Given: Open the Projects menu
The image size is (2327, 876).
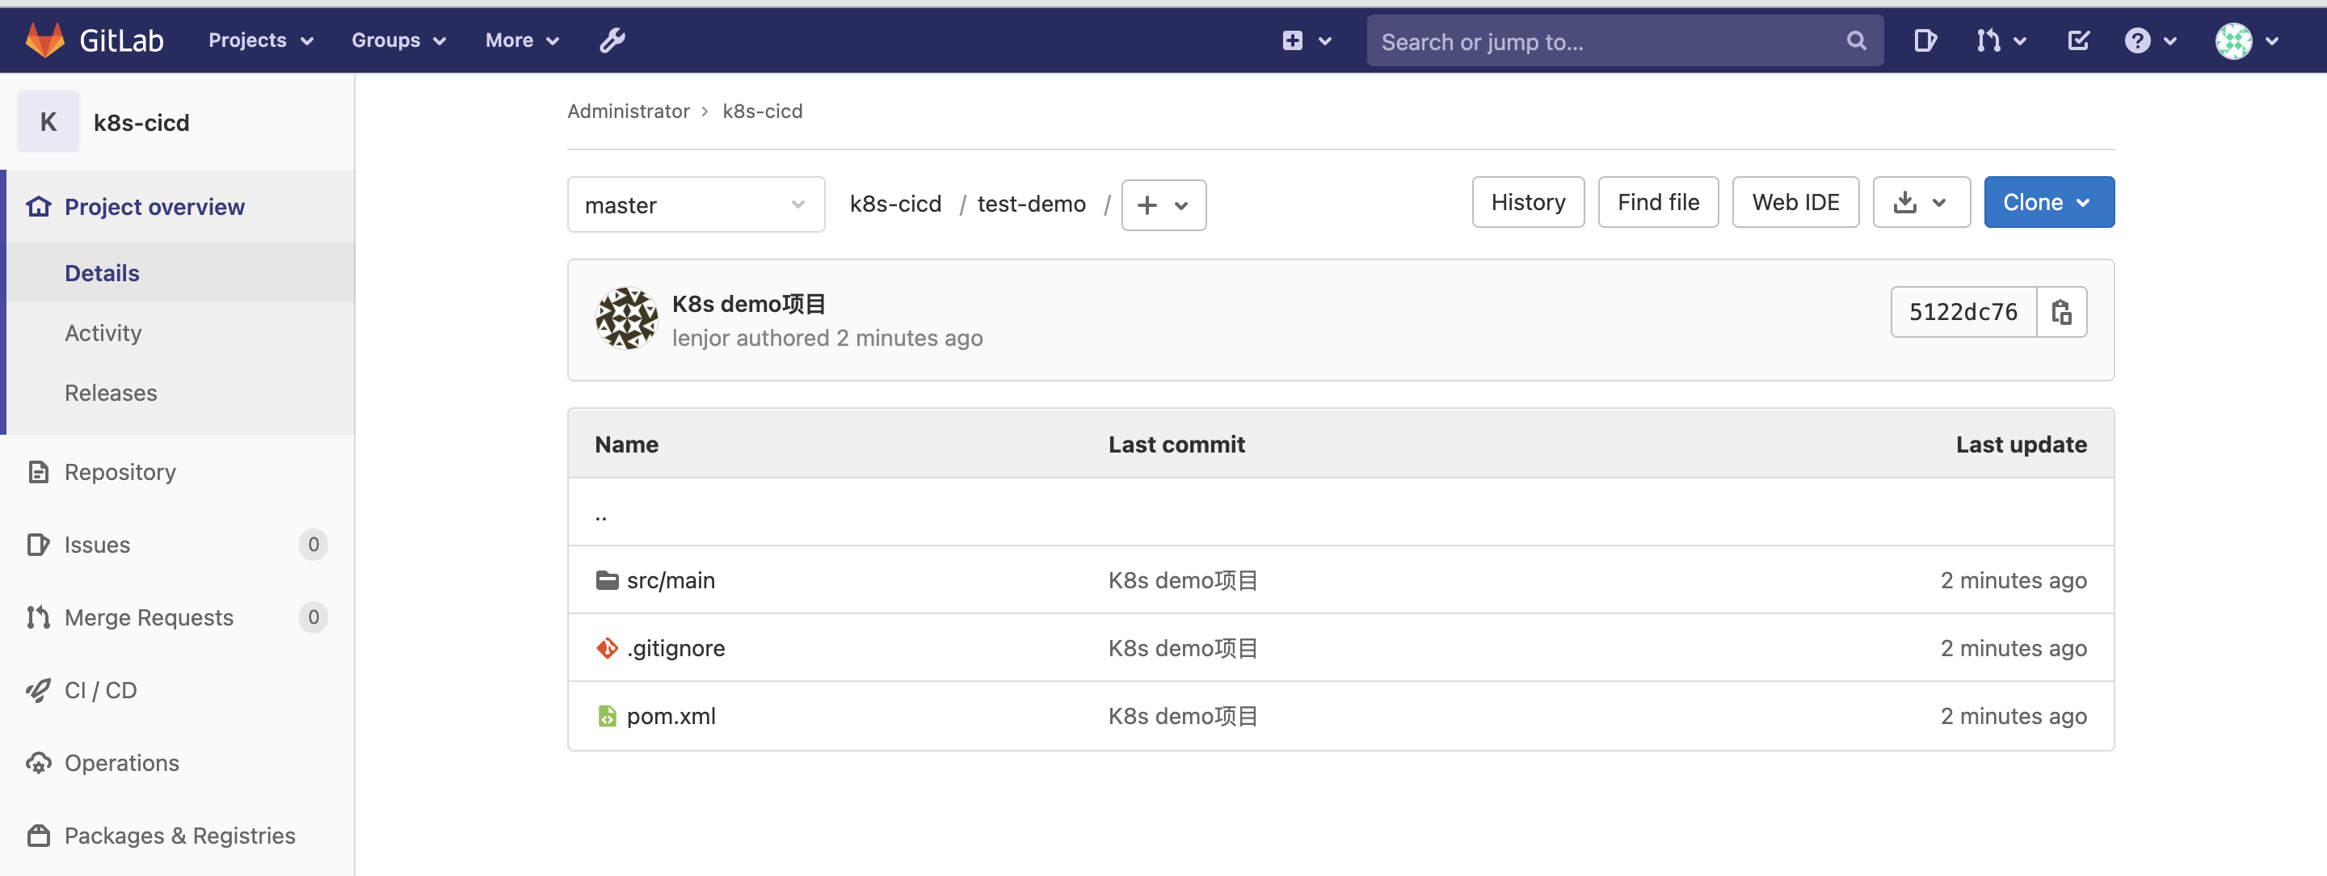Looking at the screenshot, I should click(260, 40).
